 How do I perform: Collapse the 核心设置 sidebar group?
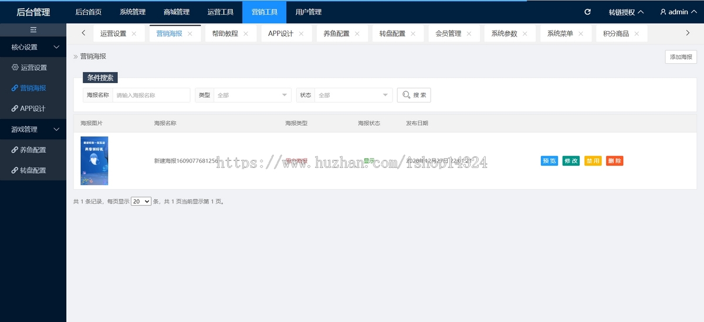coord(33,47)
